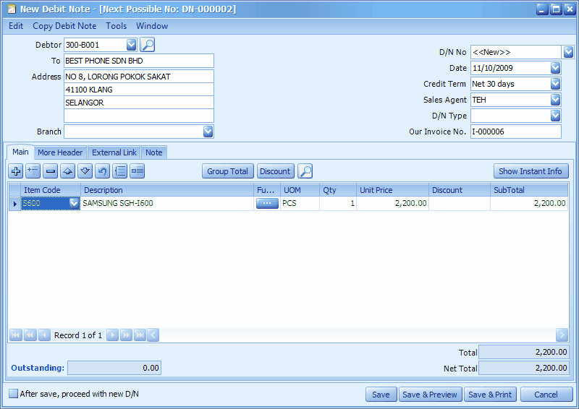This screenshot has width=579, height=409.
Task: Open the D/N No dropdown
Action: pyautogui.click(x=568, y=52)
